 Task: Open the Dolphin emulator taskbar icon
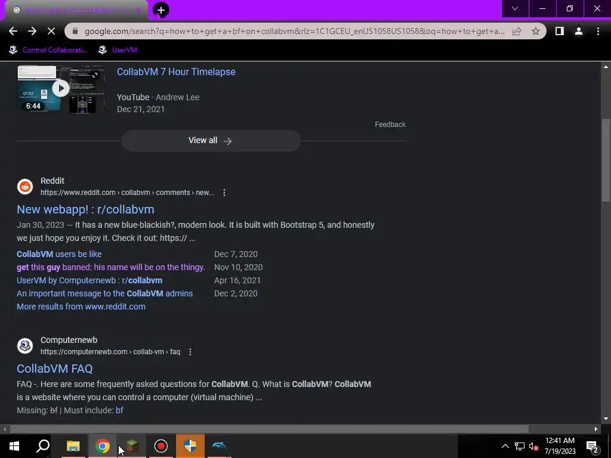pos(220,446)
